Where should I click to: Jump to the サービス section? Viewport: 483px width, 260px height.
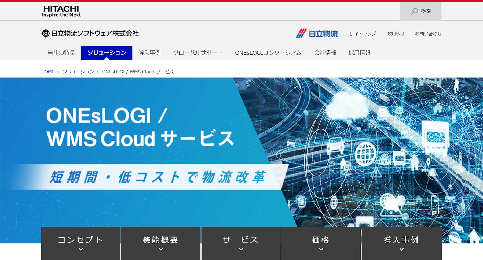pyautogui.click(x=241, y=243)
